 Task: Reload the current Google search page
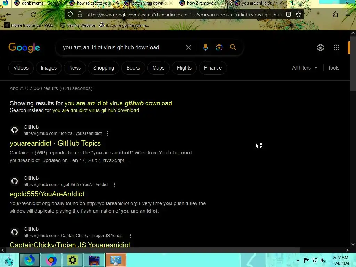coord(33,15)
